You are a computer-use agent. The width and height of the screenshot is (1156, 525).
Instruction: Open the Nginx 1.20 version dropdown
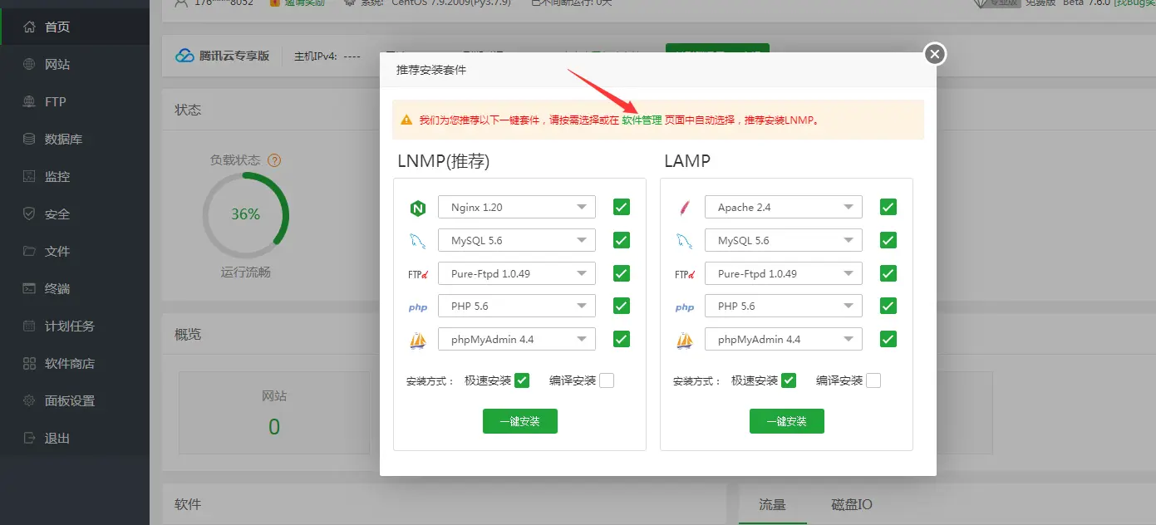(517, 207)
